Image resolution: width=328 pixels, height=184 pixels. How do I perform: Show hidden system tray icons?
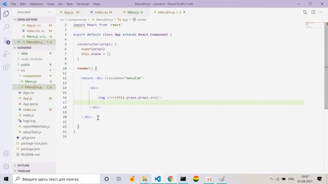tap(271, 179)
